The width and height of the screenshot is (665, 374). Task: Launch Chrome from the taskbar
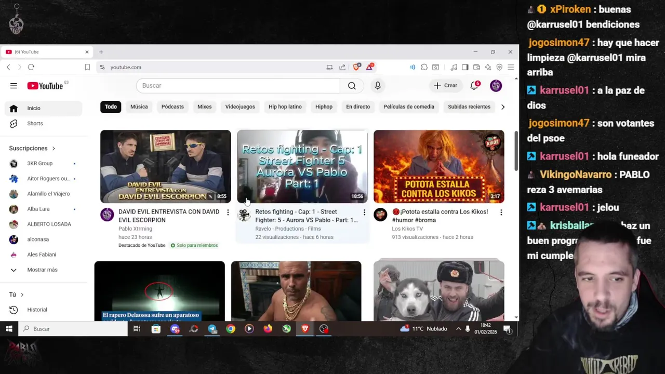click(x=231, y=329)
